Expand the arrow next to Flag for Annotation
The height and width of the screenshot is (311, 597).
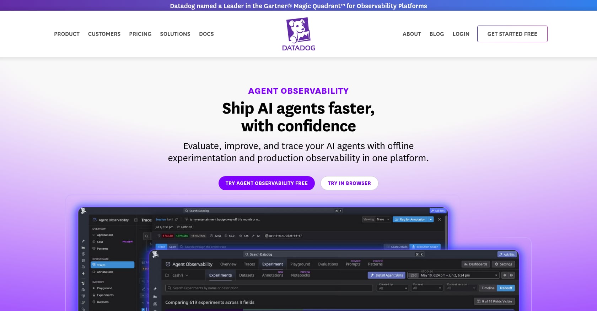431,219
